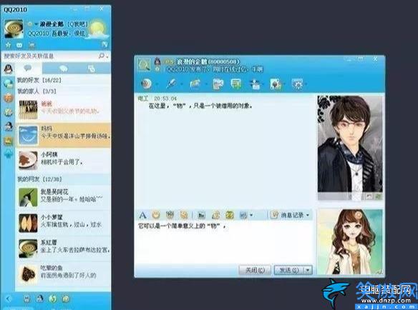Open the send file icon in chat toolbar
The image size is (418, 310).
coord(195,84)
